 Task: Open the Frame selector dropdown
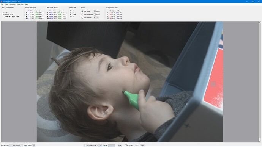[112, 145]
